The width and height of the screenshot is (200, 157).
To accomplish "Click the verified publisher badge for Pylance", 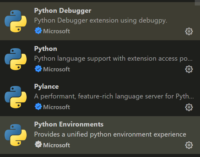I will click(x=38, y=107).
